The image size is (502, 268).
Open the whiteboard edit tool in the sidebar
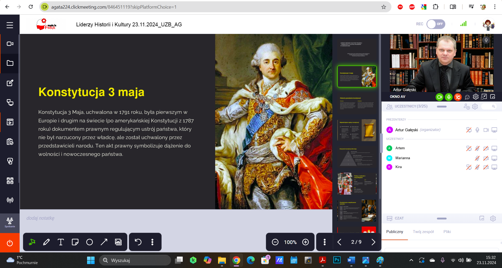click(10, 83)
